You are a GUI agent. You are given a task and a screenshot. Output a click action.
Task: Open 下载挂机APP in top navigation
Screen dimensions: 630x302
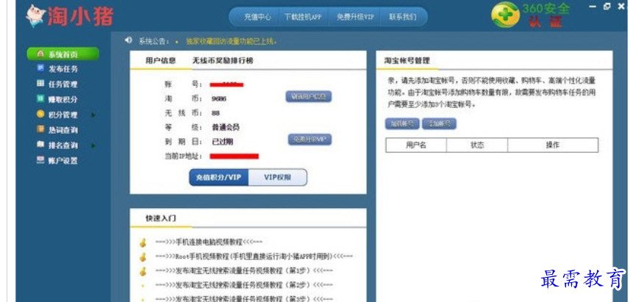pos(303,18)
